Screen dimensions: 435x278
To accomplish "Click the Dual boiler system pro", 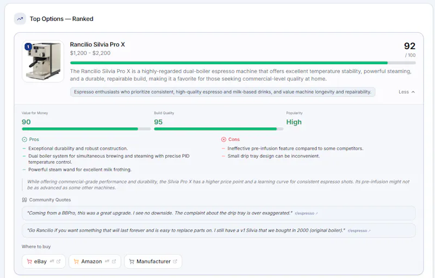I will (x=109, y=159).
